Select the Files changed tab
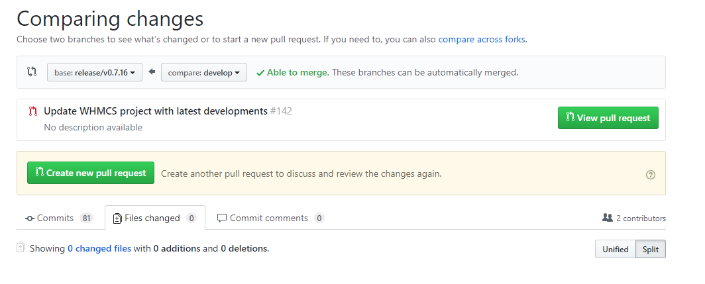Image resolution: width=705 pixels, height=284 pixels. 154,218
